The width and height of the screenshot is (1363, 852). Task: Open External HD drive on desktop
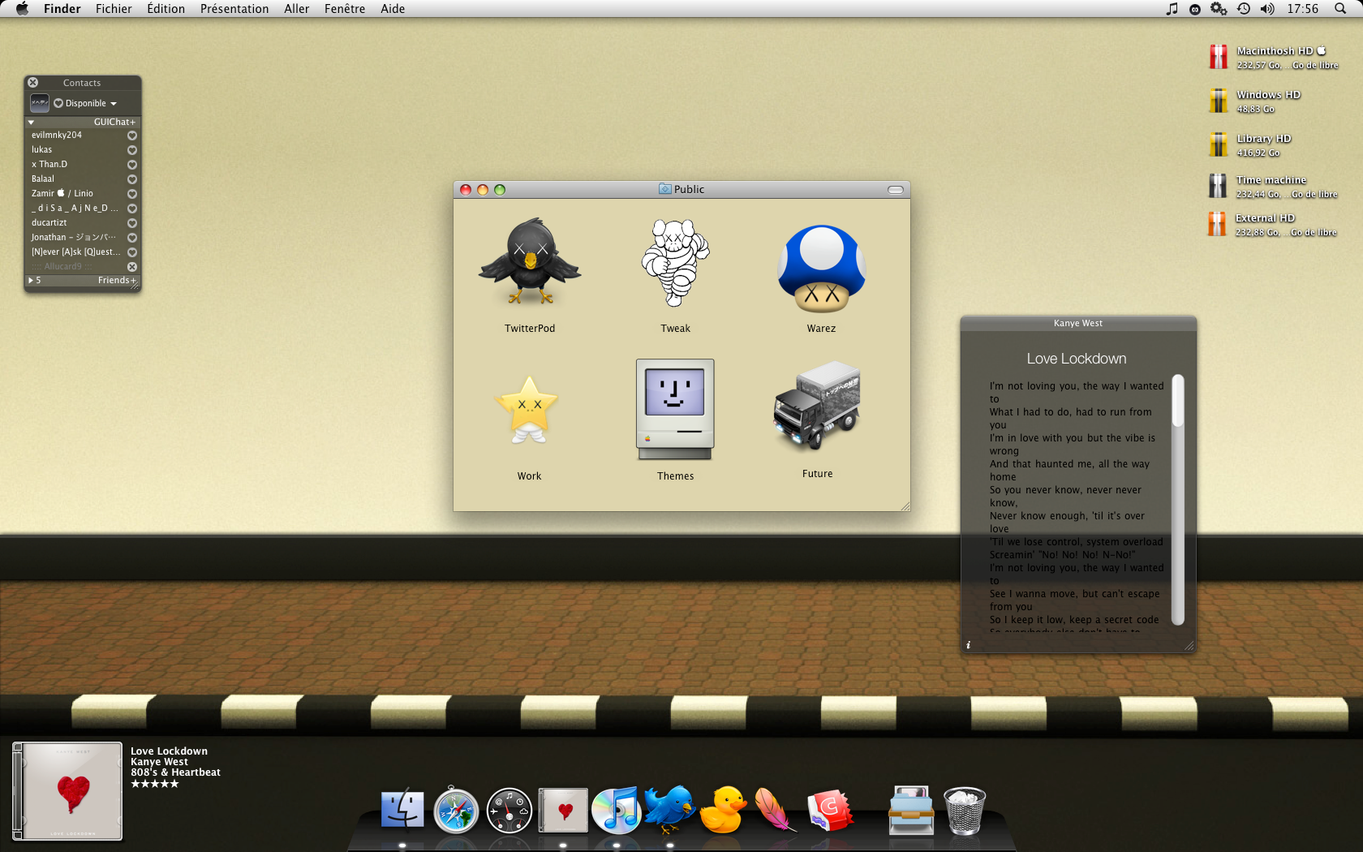pyautogui.click(x=1217, y=224)
